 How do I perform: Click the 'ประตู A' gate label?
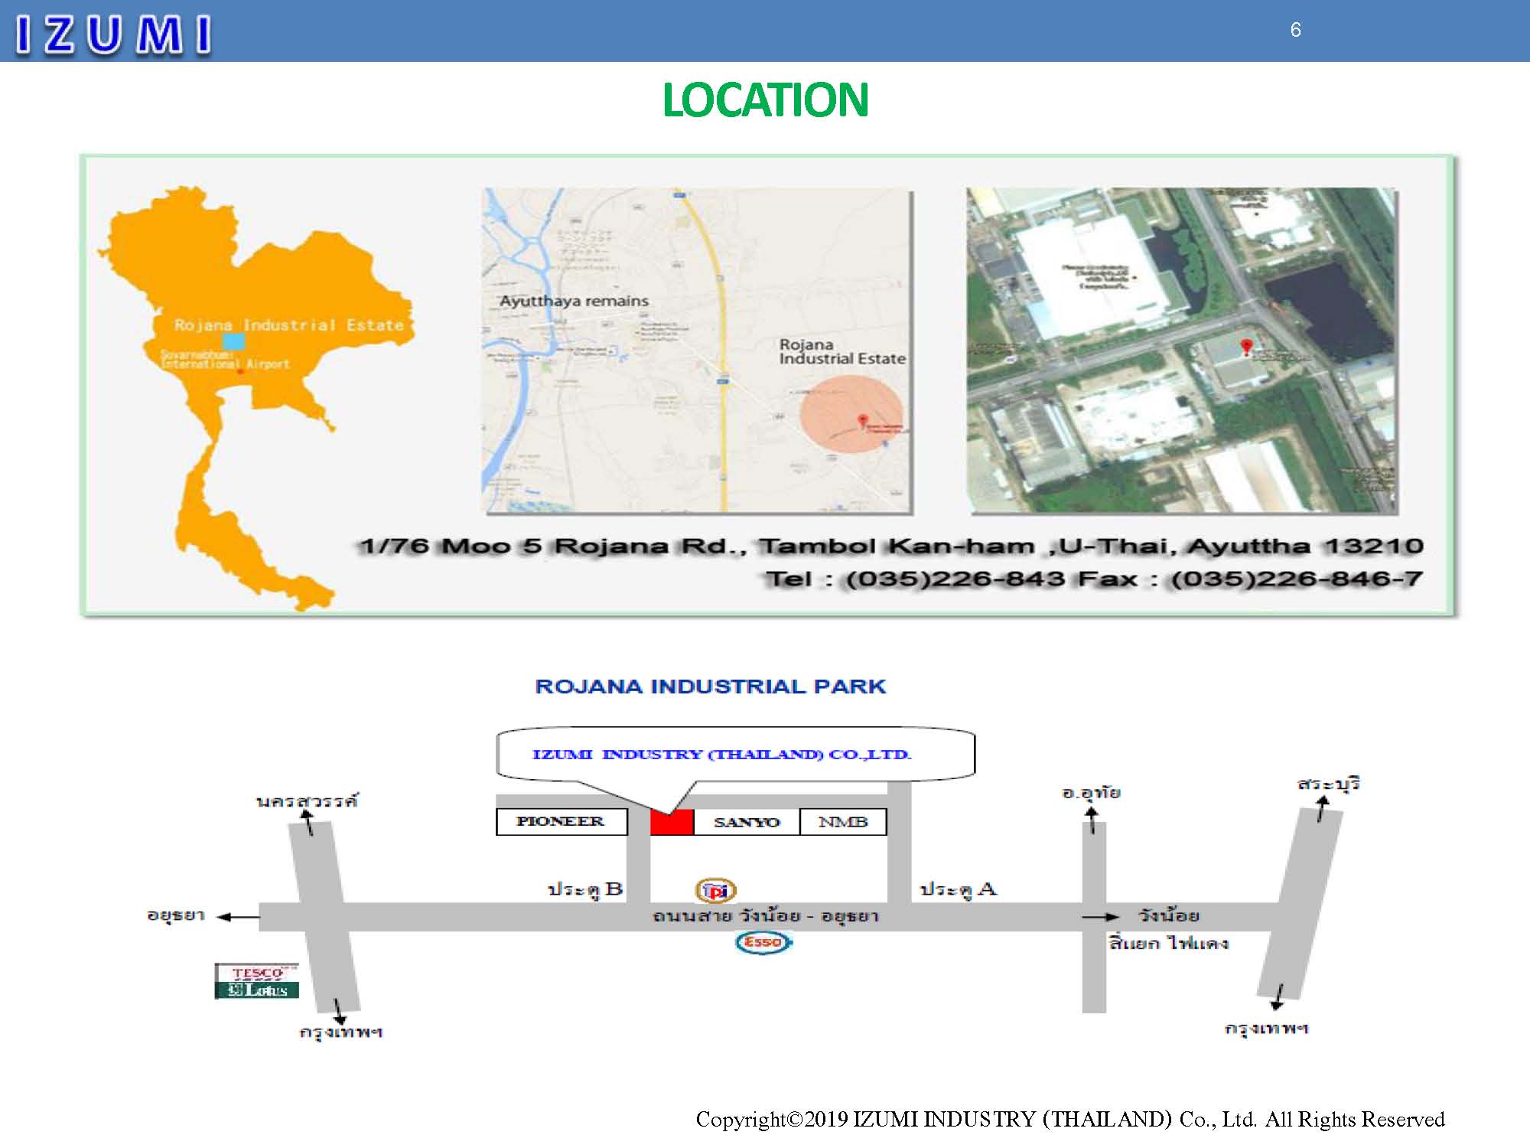[958, 889]
